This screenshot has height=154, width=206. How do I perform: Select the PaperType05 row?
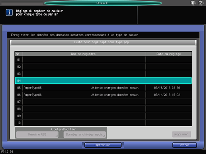(x=103, y=88)
